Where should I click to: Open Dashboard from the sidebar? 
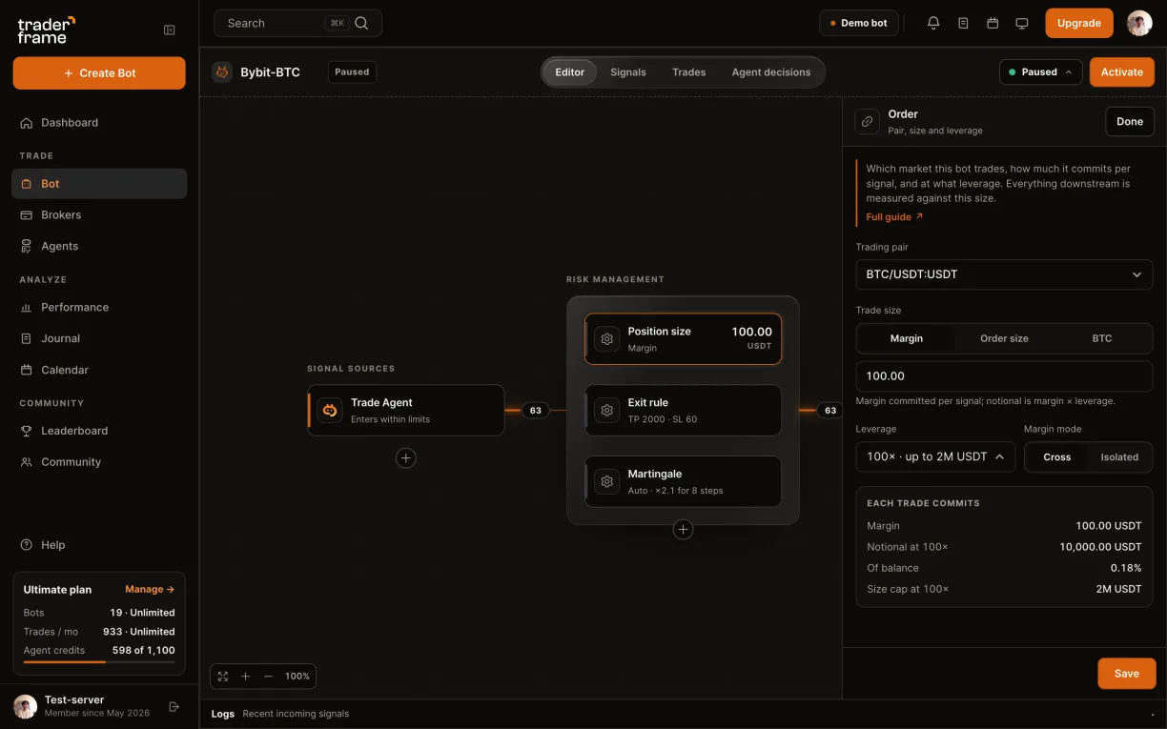click(x=99, y=122)
